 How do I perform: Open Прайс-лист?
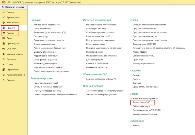(x=138, y=59)
